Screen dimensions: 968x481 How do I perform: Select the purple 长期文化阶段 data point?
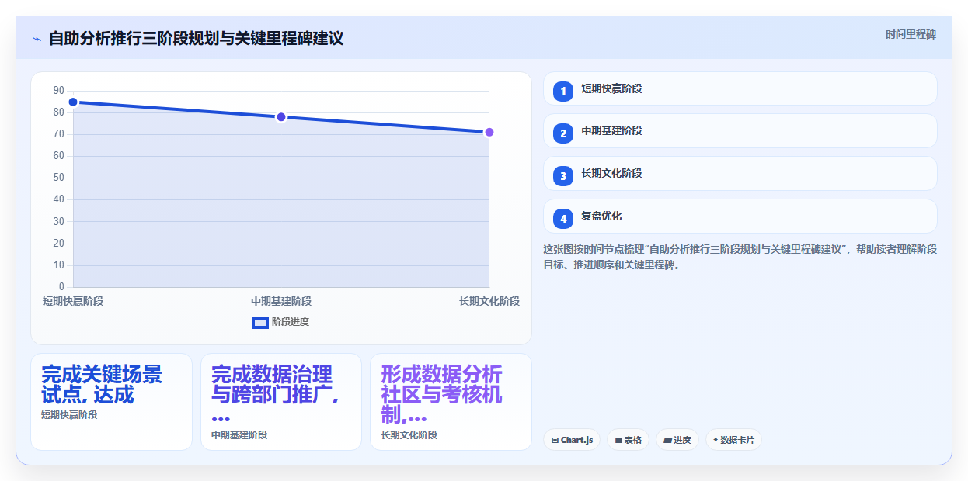[489, 132]
